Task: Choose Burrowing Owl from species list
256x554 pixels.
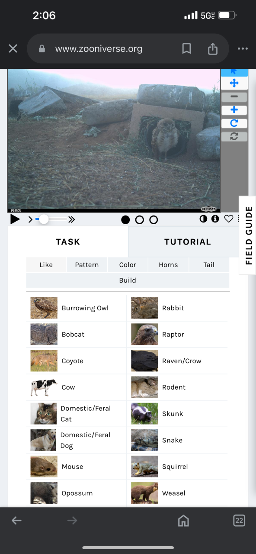Action: click(x=77, y=308)
